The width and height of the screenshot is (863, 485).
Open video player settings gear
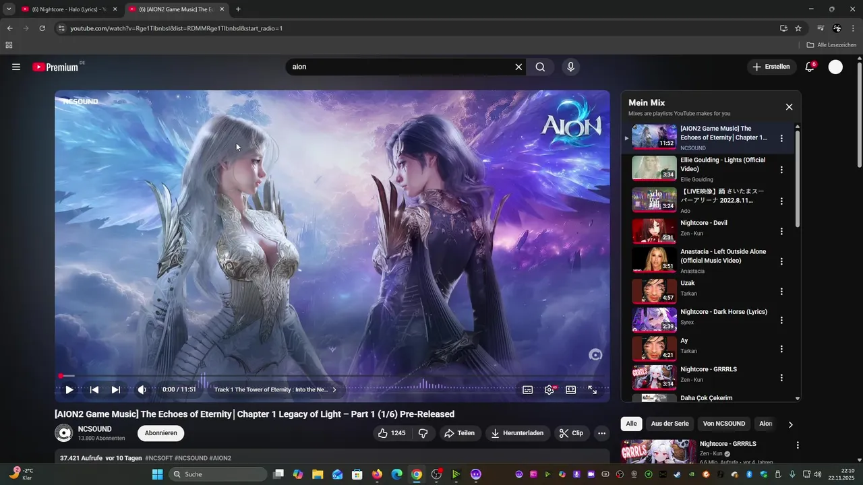coord(549,389)
